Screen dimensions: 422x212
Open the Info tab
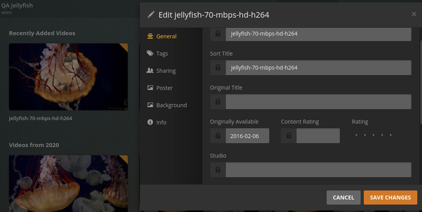click(157, 122)
